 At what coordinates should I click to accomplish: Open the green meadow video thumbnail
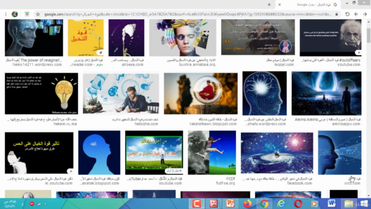tap(154, 153)
